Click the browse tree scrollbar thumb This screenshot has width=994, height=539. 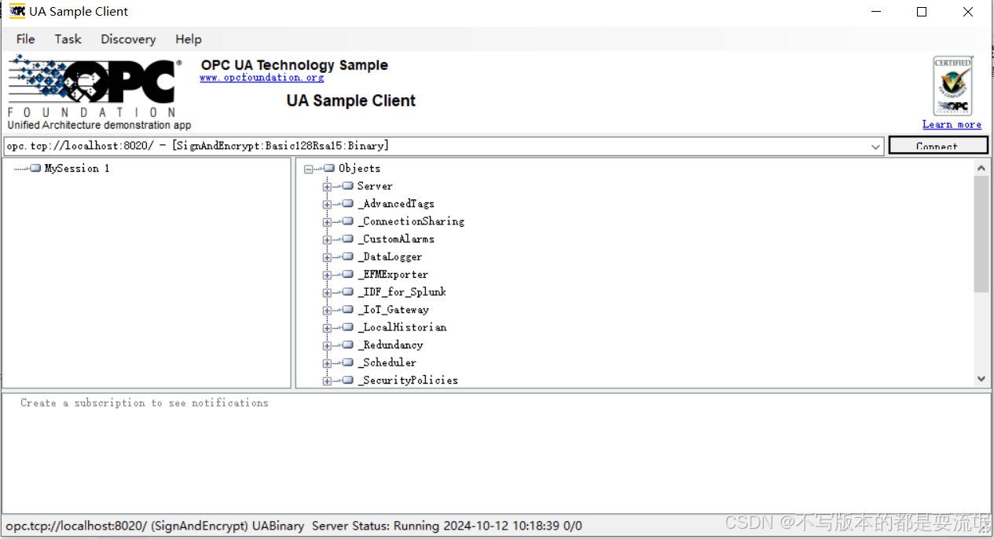pos(981,234)
